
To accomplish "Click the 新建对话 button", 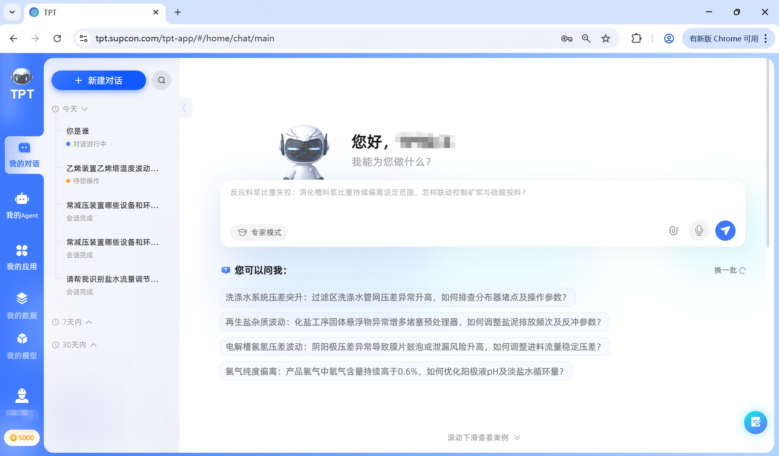I will (98, 80).
